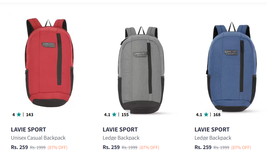Click LAVIE SPORT brand name under grey backpack
The image size is (267, 165).
tap(120, 130)
